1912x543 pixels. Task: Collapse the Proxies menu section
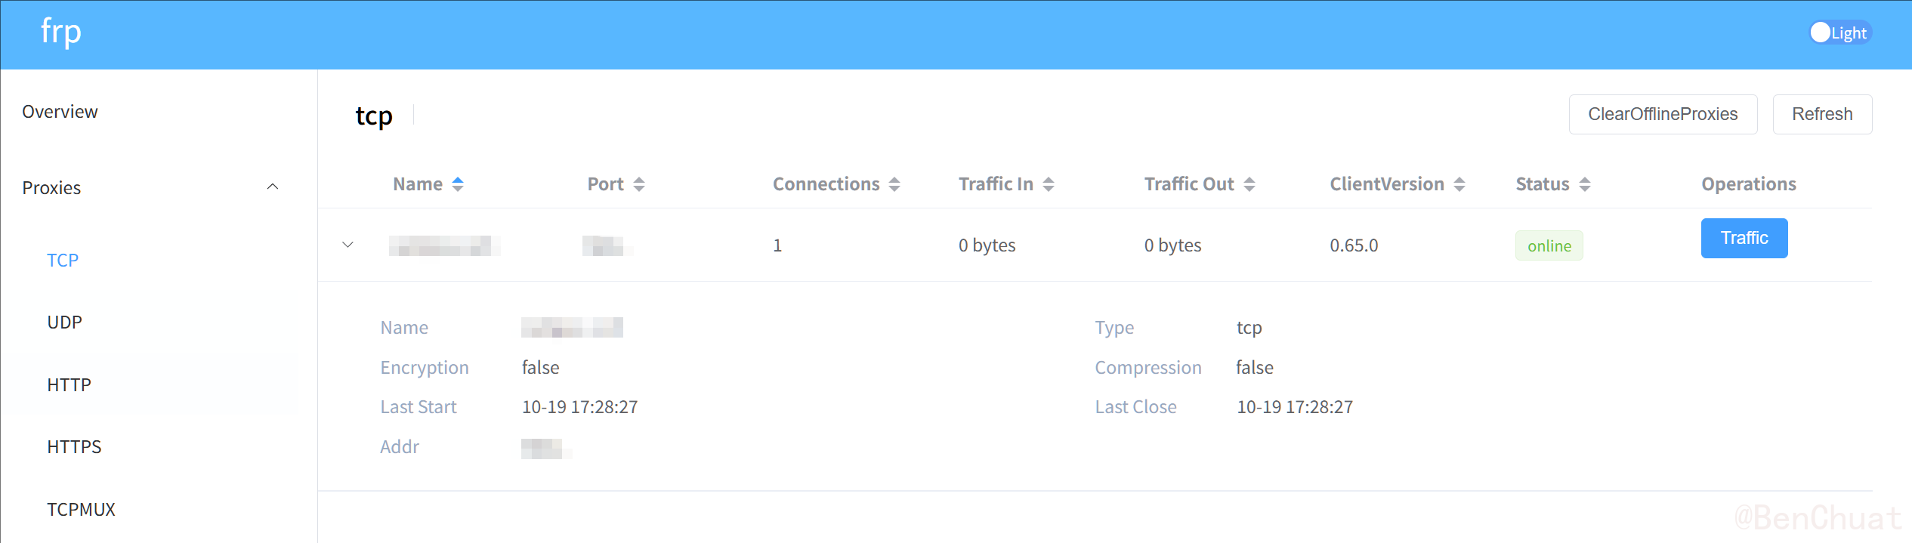point(273,187)
